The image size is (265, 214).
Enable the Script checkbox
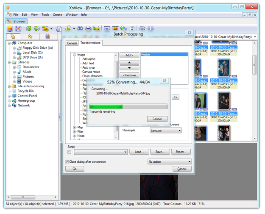coord(69,152)
